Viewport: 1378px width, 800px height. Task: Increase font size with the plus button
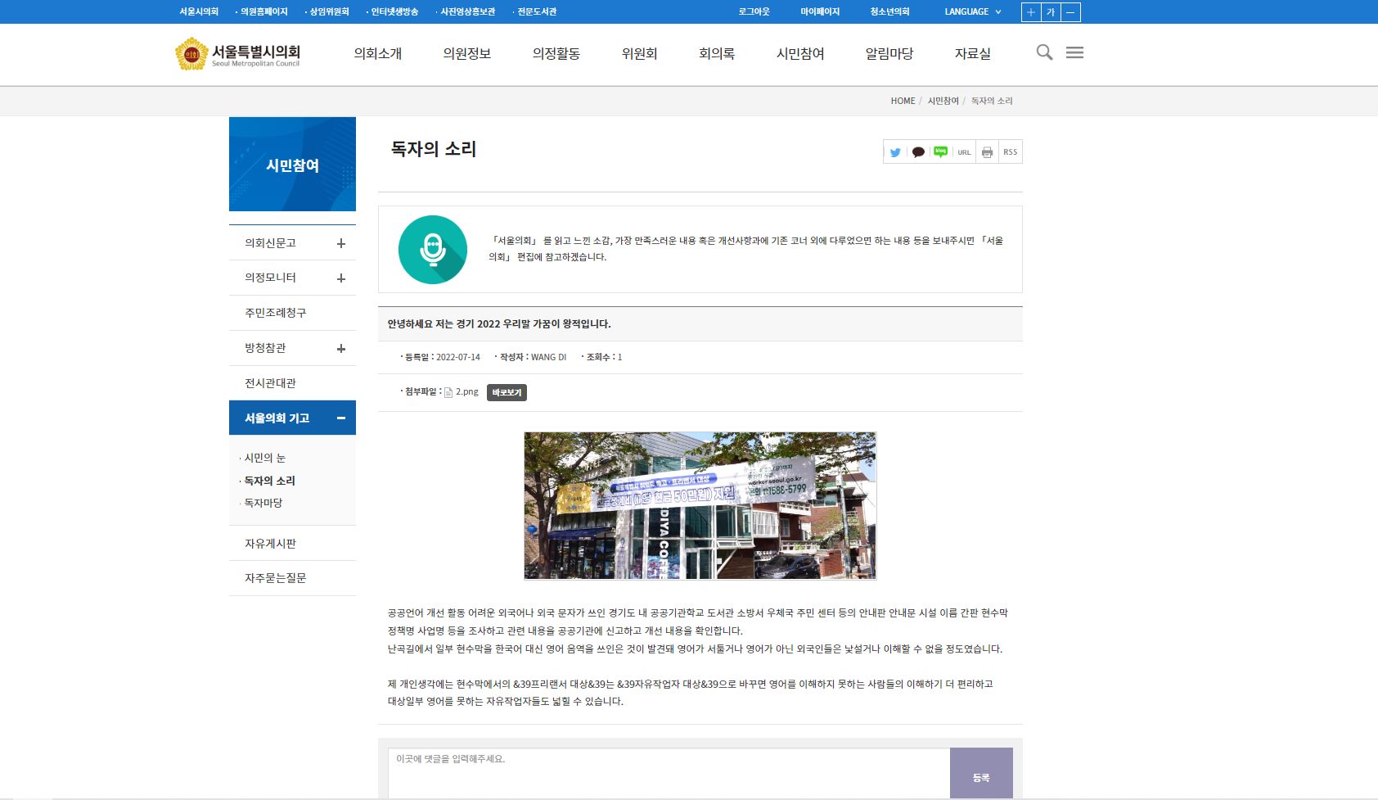click(x=1031, y=12)
